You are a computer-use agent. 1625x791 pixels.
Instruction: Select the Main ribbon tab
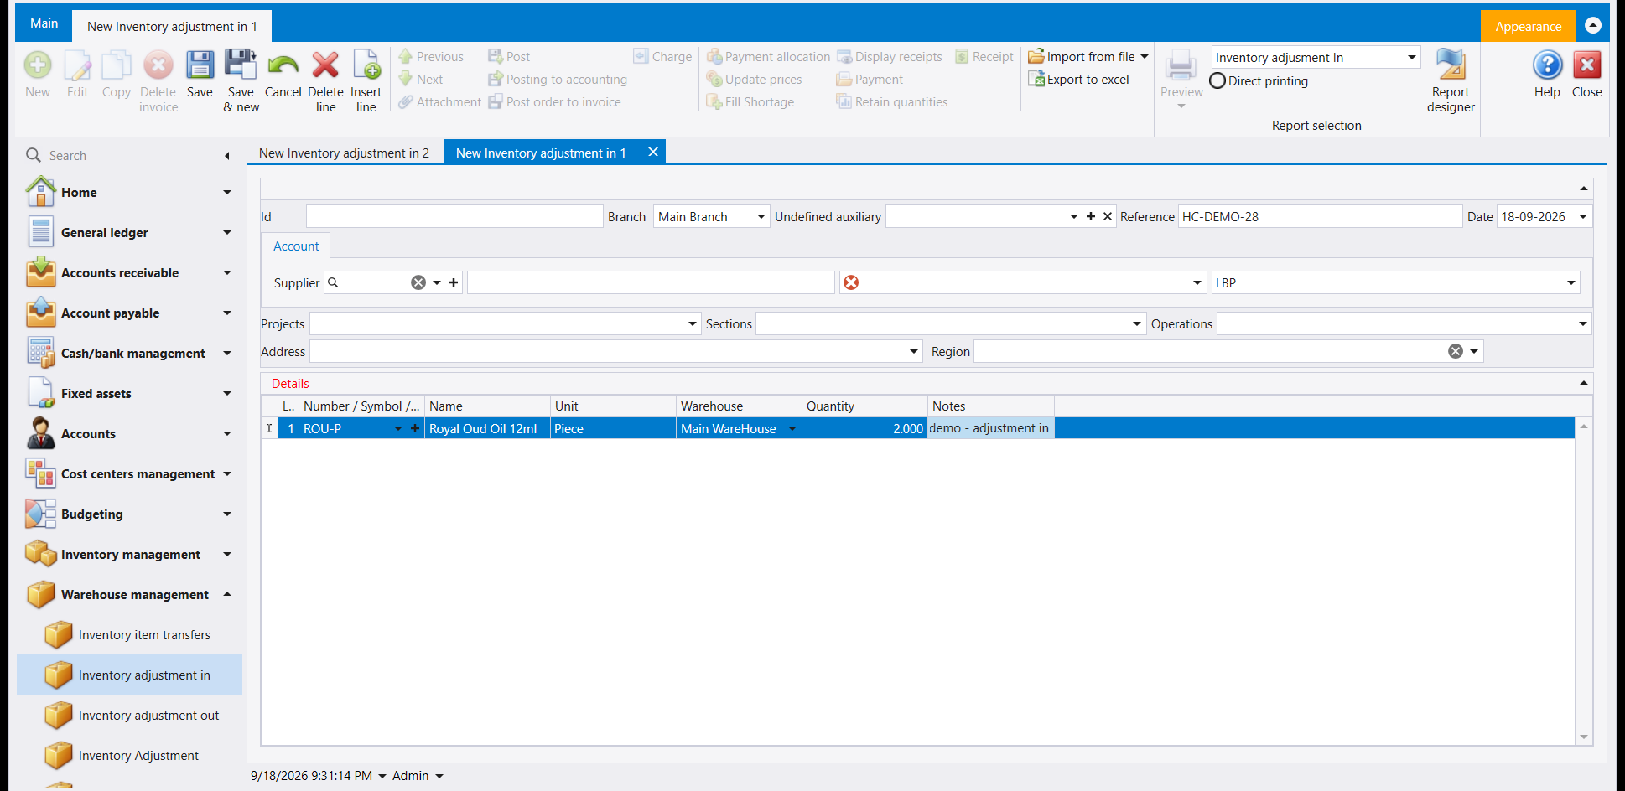(44, 23)
